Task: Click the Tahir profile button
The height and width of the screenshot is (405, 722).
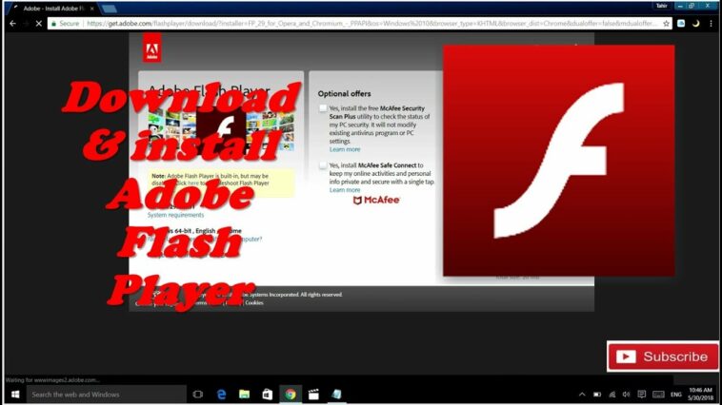Action: (662, 6)
